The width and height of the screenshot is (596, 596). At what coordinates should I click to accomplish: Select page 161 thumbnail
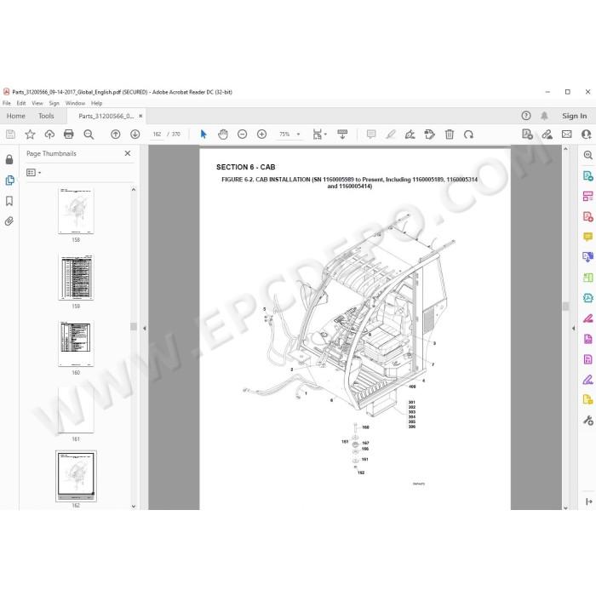76,410
